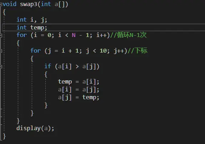The height and width of the screenshot is (144, 205).
Task: Click the 'j++' increment expression
Action: click(x=119, y=51)
